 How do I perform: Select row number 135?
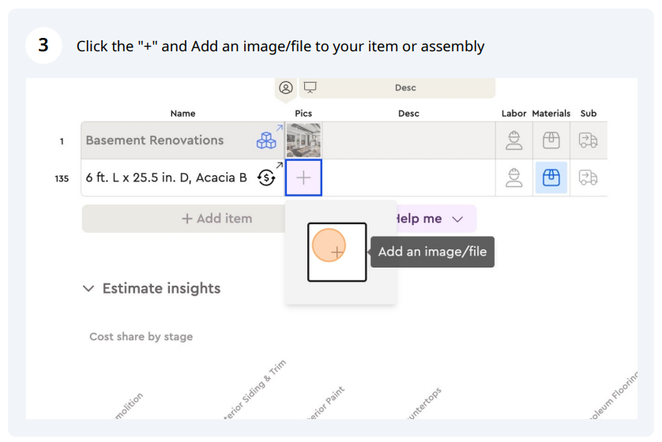[62, 178]
